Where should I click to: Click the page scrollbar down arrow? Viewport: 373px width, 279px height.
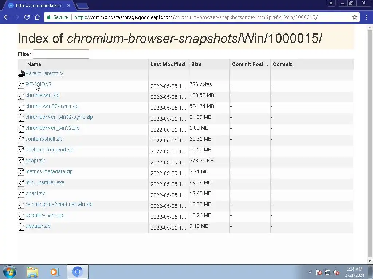[x=370, y=261]
